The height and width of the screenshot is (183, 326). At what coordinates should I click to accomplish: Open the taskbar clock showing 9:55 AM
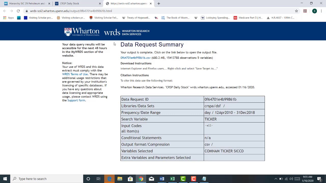(x=308, y=179)
